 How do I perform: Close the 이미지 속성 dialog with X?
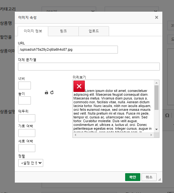[156, 17]
